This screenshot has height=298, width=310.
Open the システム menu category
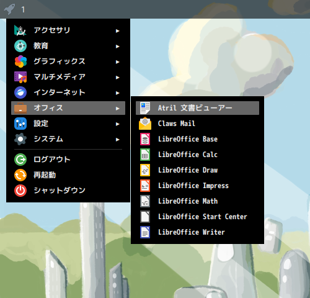pos(68,139)
